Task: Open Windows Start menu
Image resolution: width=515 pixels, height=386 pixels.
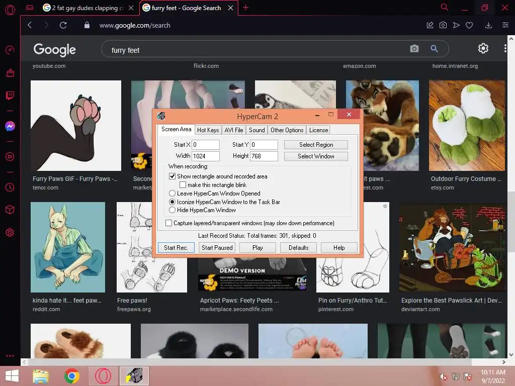Action: (x=12, y=376)
